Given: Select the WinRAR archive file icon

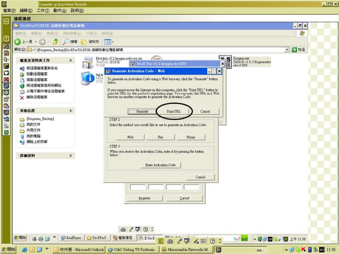Looking at the screenshot, I should point(88,63).
